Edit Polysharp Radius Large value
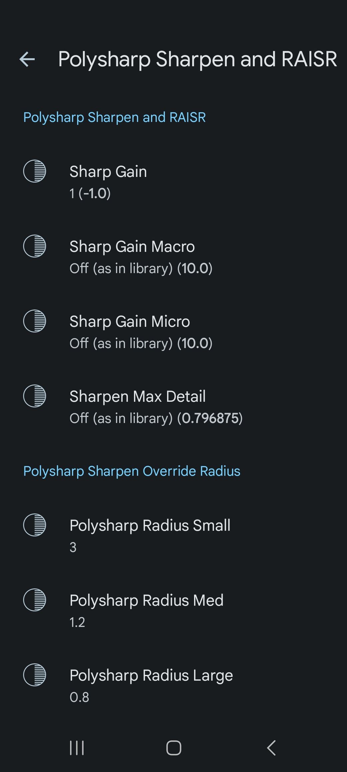 [173, 686]
